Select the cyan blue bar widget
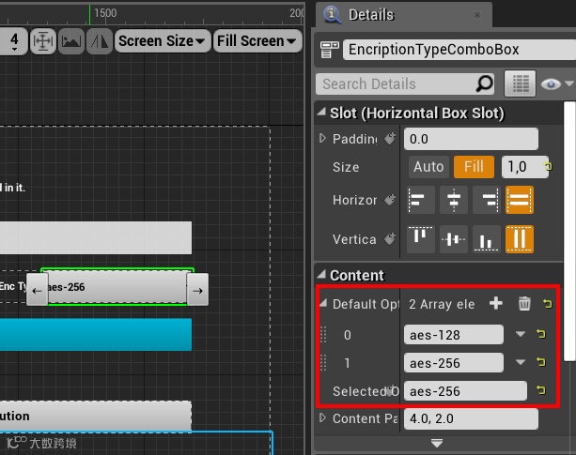Screen dimensions: 576x455 (96, 334)
